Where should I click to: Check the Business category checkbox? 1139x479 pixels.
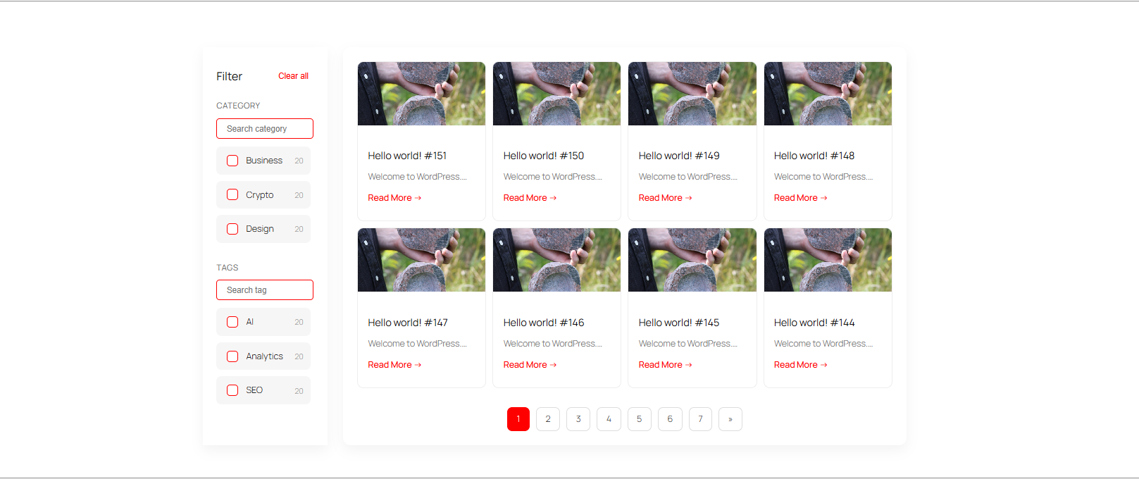pyautogui.click(x=232, y=161)
